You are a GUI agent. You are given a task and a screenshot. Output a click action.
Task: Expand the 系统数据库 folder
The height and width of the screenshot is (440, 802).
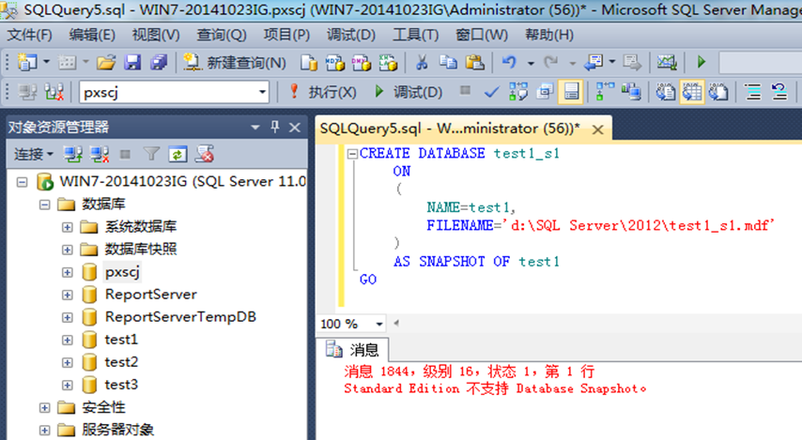(67, 227)
